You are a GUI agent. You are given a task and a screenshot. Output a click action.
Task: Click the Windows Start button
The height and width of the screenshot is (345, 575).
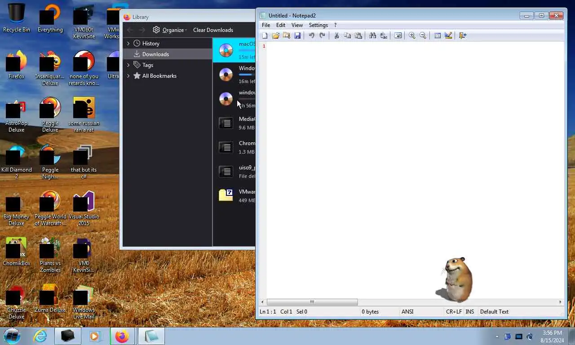tap(12, 336)
